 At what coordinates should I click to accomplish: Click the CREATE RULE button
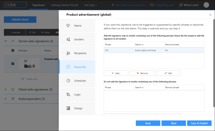tap(20, 19)
